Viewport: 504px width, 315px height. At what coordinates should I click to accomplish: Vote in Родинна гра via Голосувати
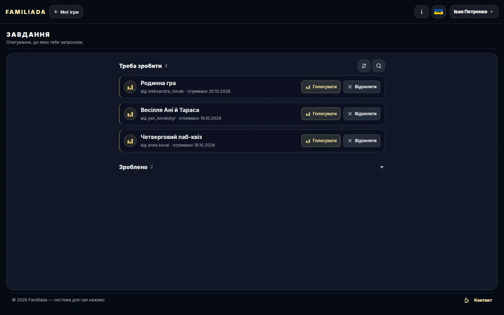[321, 87]
